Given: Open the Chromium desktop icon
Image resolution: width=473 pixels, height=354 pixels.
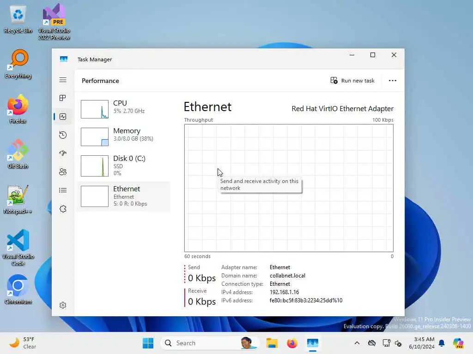Looking at the screenshot, I should (x=18, y=289).
